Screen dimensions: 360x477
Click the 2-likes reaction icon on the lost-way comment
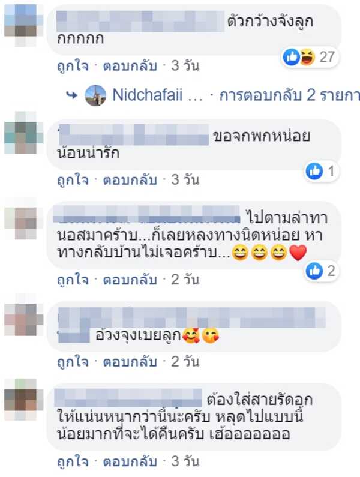click(314, 271)
